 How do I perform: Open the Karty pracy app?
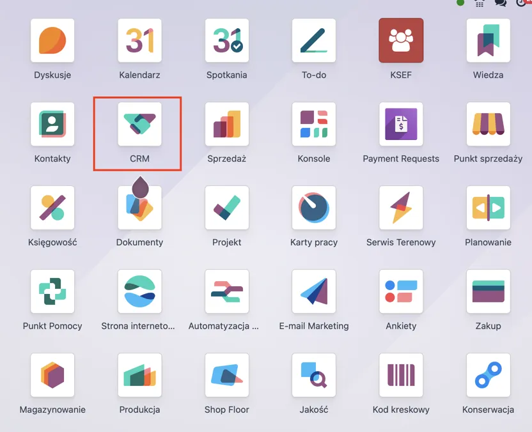pos(314,208)
